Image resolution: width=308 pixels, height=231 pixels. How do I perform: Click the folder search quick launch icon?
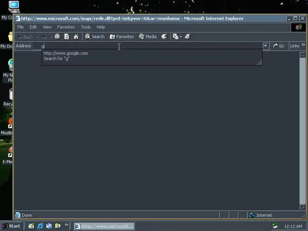(x=58, y=226)
